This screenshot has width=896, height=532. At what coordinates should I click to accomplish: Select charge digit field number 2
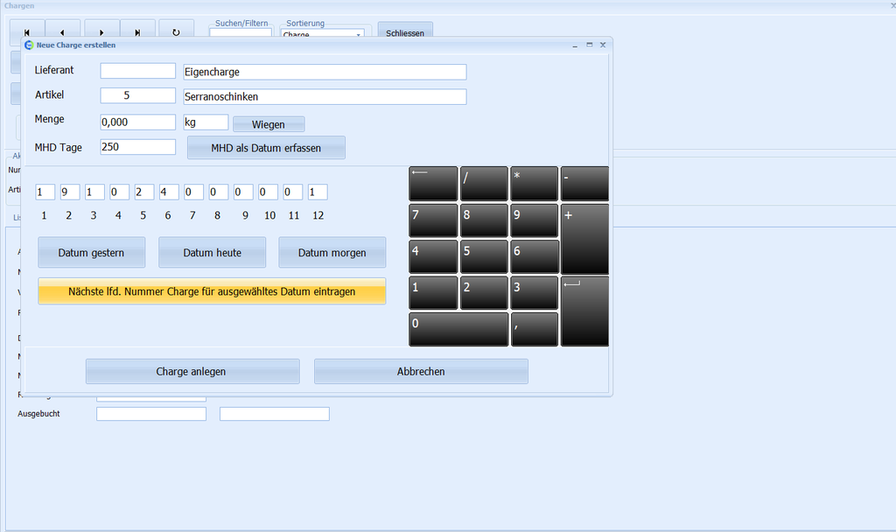click(x=70, y=192)
